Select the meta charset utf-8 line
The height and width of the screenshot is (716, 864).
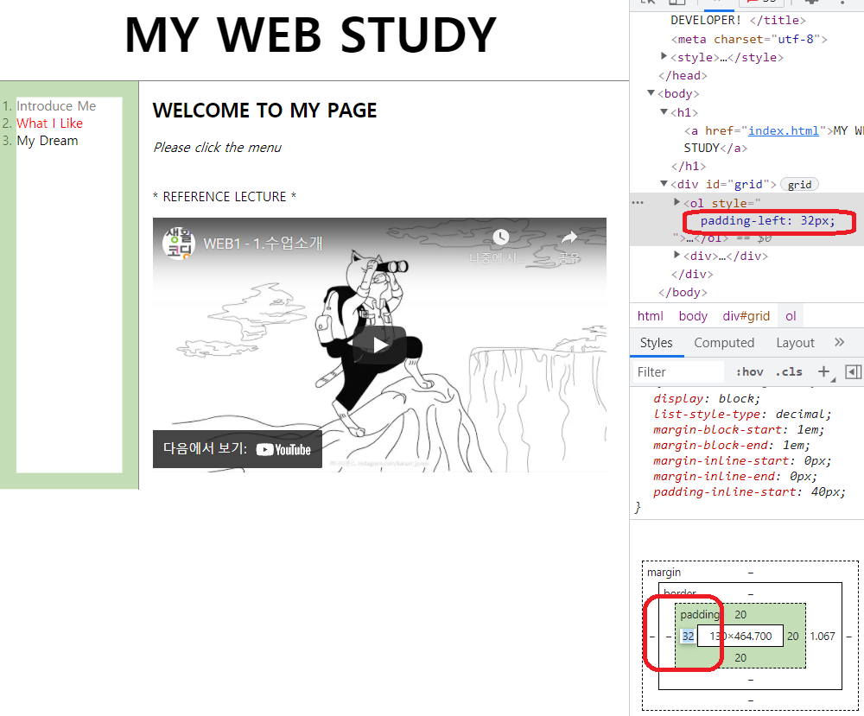pos(749,39)
